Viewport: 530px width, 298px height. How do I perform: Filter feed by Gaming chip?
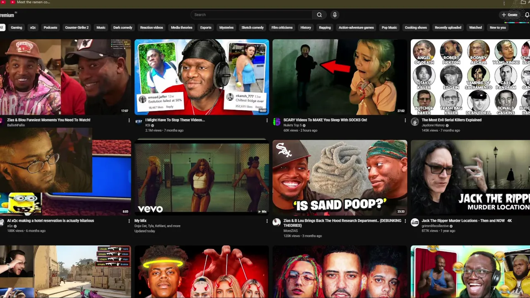(x=17, y=28)
